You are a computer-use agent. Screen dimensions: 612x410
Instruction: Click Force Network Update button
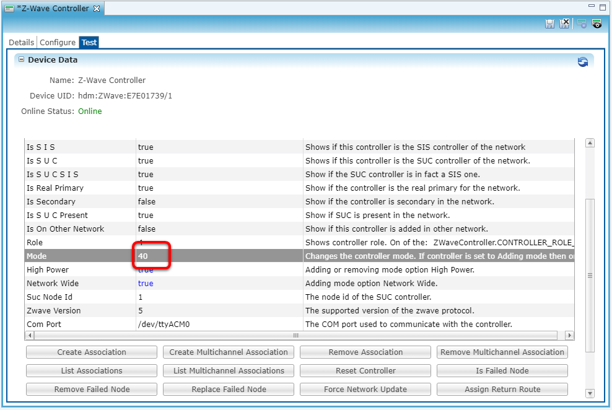pyautogui.click(x=365, y=389)
